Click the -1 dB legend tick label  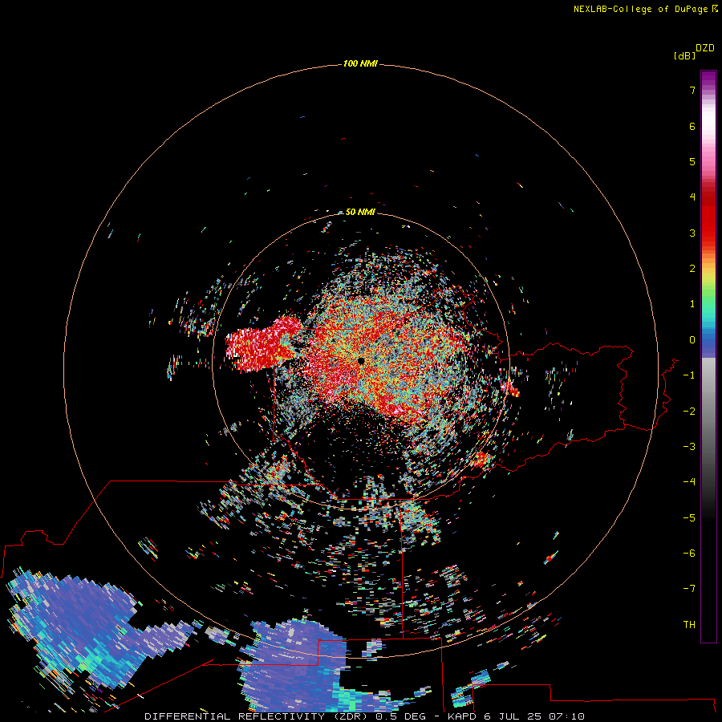pos(689,375)
